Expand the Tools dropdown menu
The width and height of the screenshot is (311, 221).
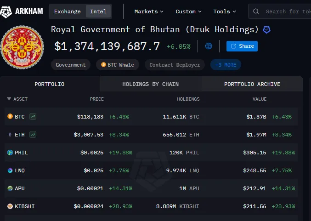225,11
